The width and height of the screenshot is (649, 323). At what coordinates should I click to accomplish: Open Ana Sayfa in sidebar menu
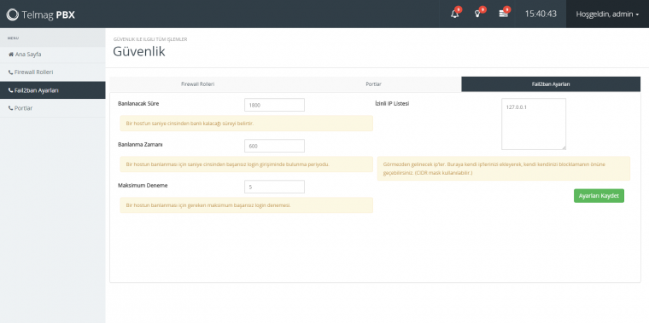click(53, 54)
